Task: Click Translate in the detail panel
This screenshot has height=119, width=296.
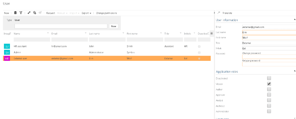Action: coord(227,13)
